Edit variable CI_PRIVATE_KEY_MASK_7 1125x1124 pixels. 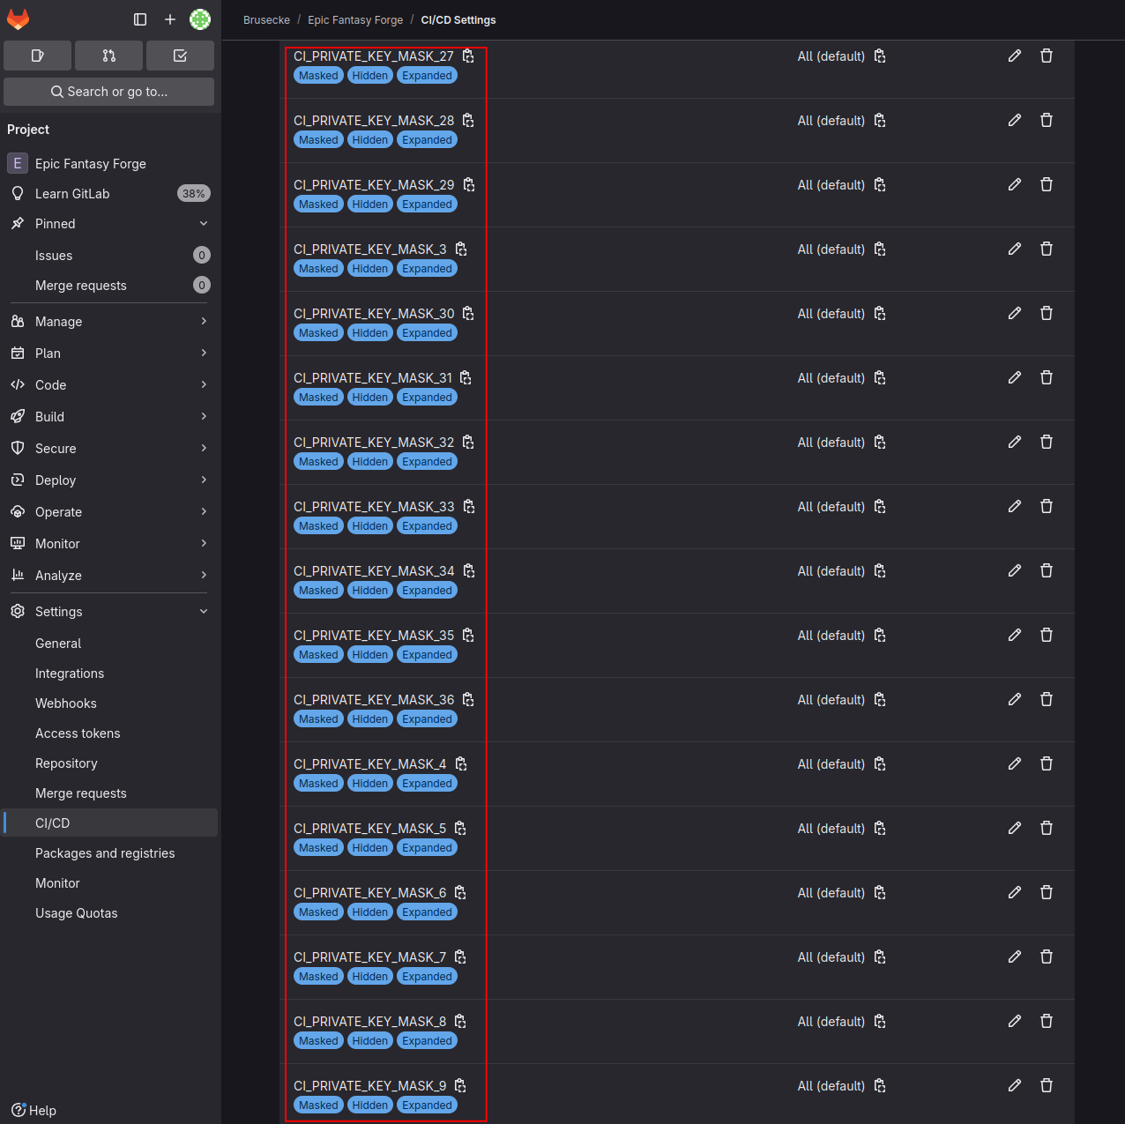(x=1015, y=957)
